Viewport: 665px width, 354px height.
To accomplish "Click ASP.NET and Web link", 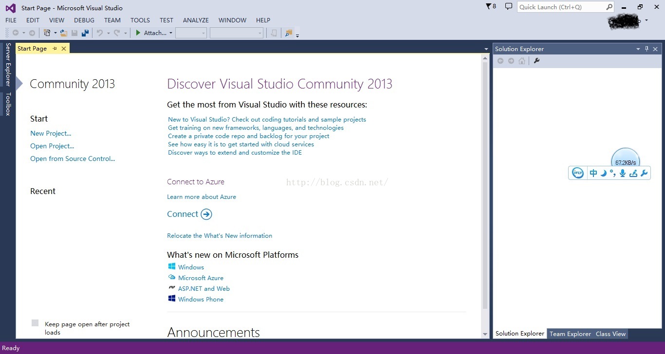I will [x=204, y=289].
